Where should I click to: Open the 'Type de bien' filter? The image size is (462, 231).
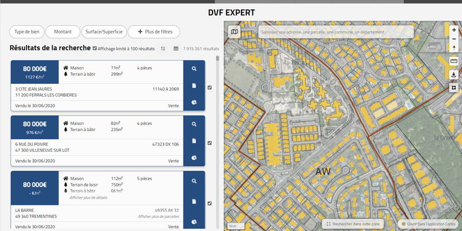(x=27, y=32)
